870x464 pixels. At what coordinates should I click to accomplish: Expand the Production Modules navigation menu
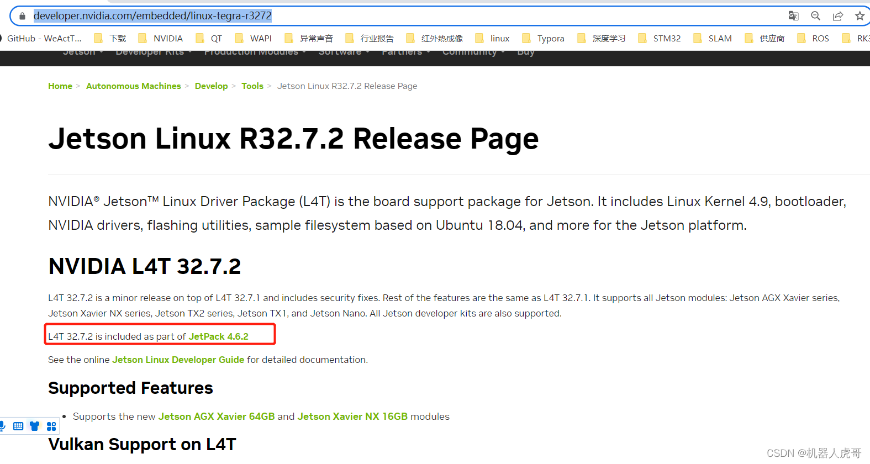pos(255,51)
